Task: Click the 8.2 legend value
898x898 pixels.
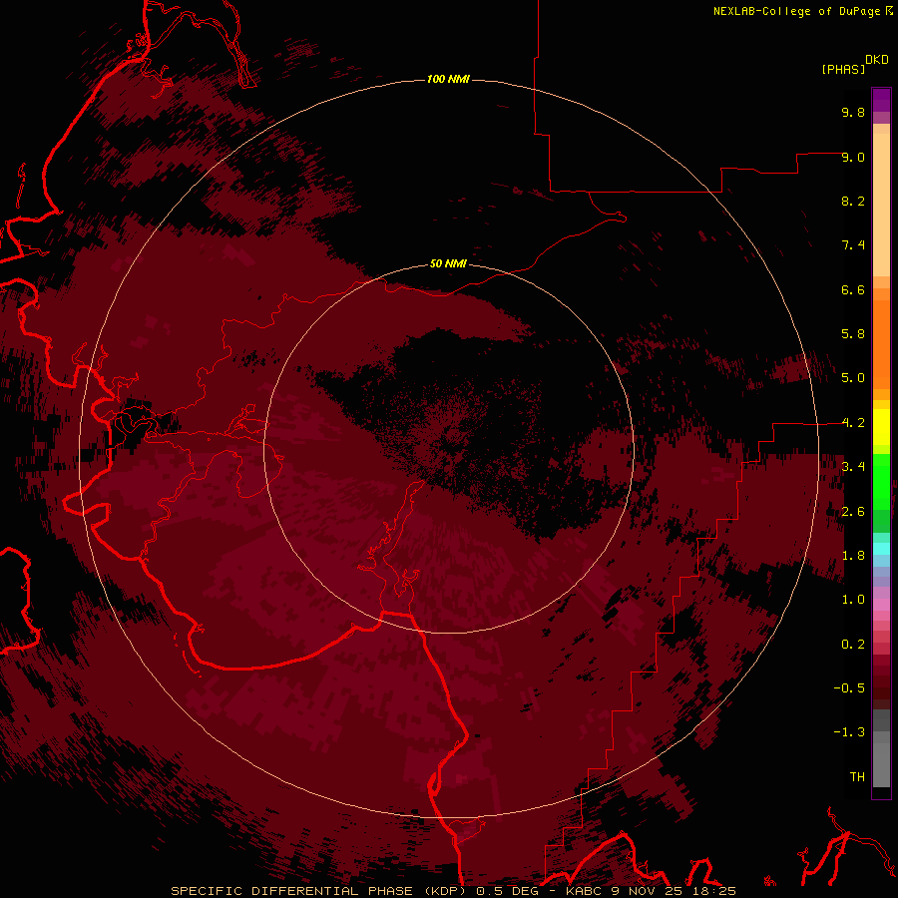Action: pos(853,201)
